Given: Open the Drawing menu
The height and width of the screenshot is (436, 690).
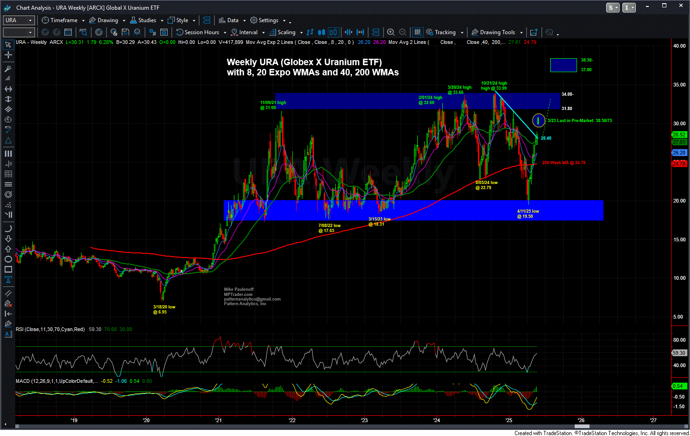Looking at the screenshot, I should click(104, 20).
